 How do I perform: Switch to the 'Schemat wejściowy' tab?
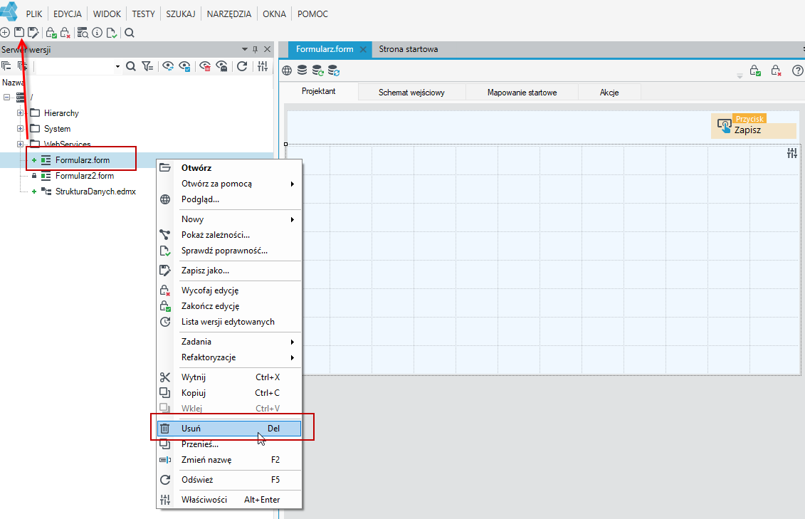[x=411, y=93]
